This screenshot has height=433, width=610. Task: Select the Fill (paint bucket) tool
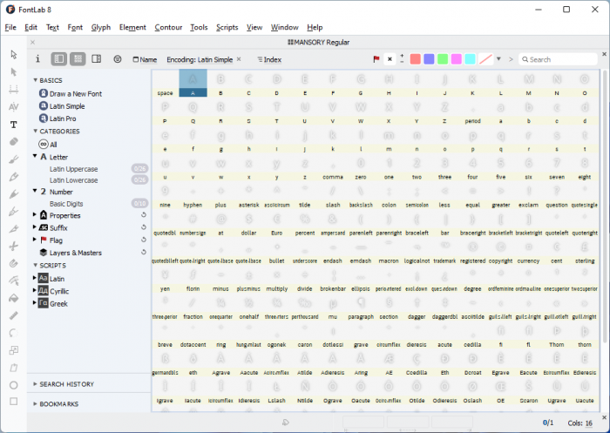click(x=14, y=298)
